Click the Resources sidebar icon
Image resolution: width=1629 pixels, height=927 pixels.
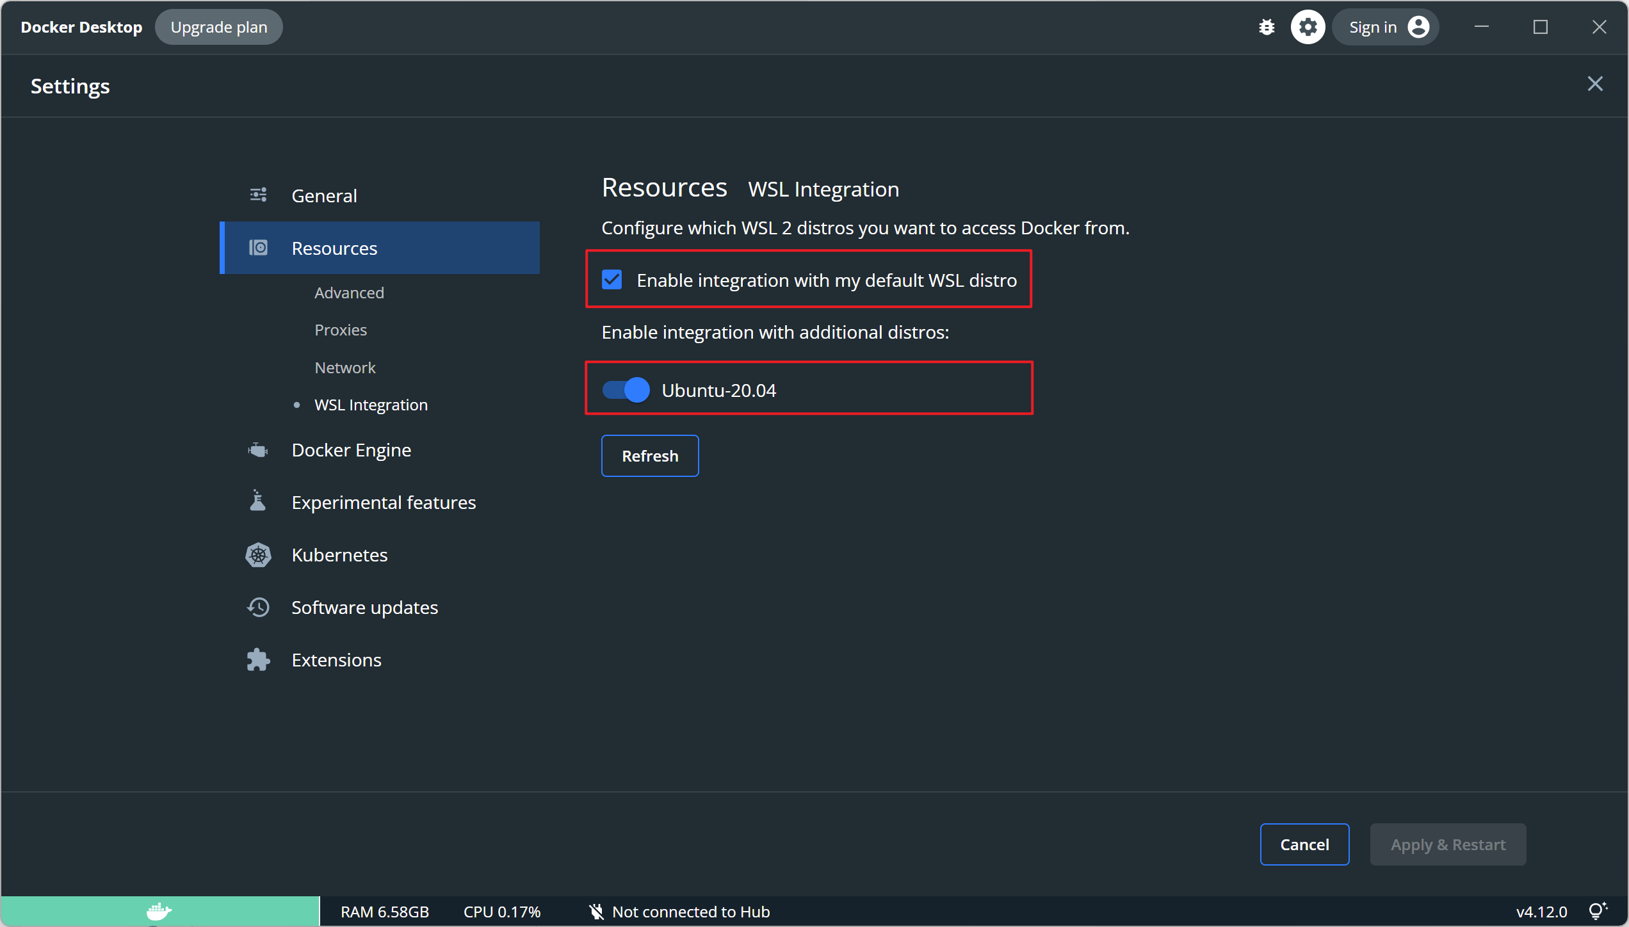[x=259, y=247]
